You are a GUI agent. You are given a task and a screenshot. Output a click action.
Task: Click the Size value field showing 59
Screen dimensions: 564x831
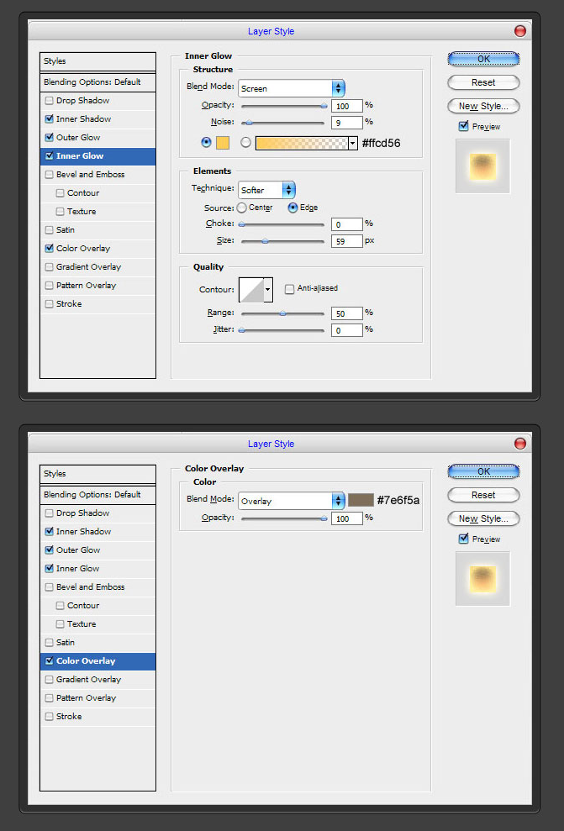click(x=347, y=242)
